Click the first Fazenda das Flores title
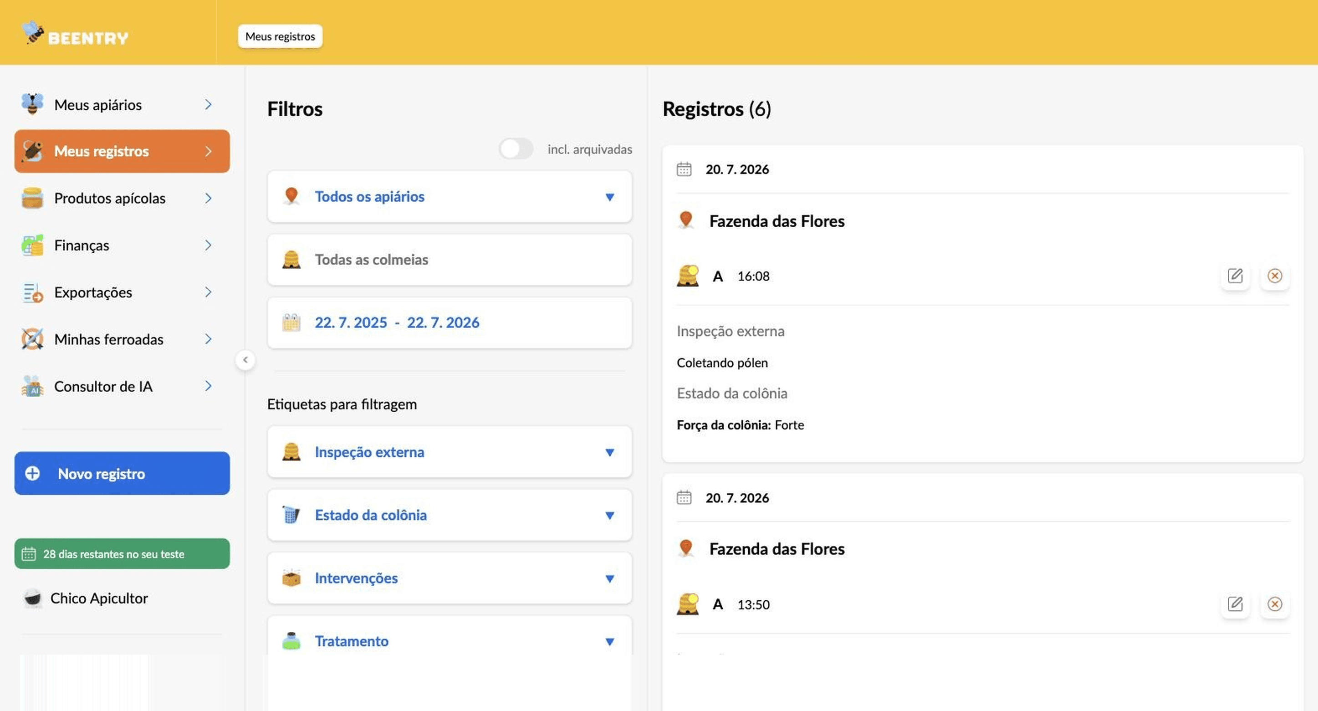The height and width of the screenshot is (711, 1318). pos(776,221)
